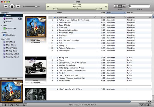Uncheck I Don't Want To Miss A Thing
The height and width of the screenshot is (107, 154).
pos(57,89)
